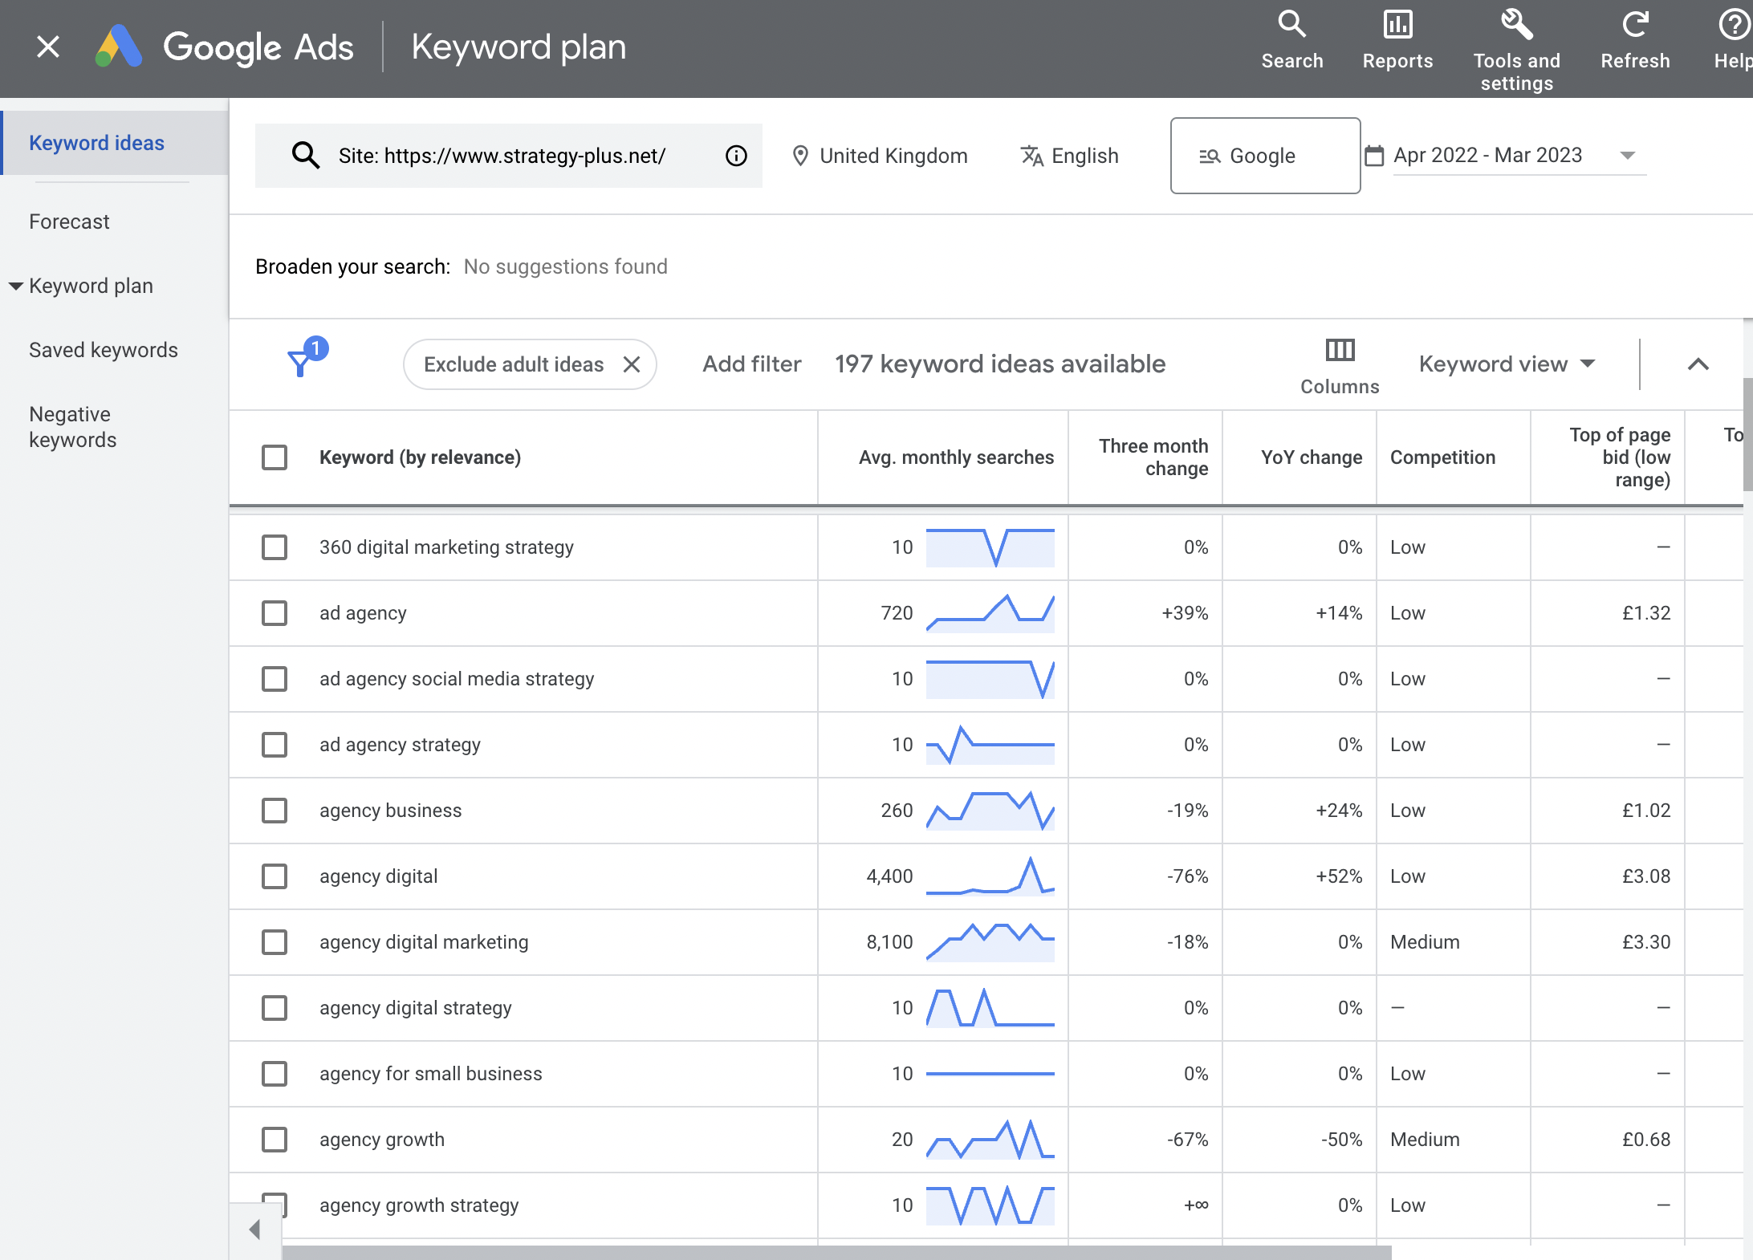
Task: Check the agency digital row checkbox
Action: (275, 876)
